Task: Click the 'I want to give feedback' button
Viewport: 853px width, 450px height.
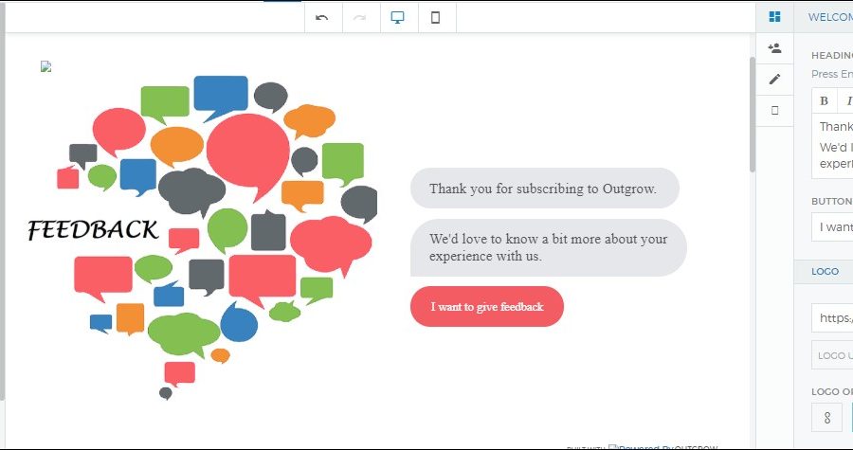Action: tap(487, 307)
